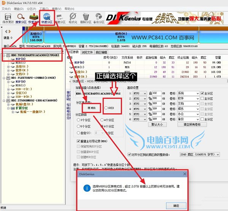Click the lock icon beside size 390
The width and height of the screenshot is (228, 211).
[x=150, y=98]
